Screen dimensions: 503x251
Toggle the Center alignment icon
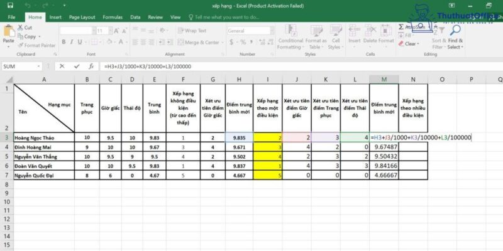tap(143, 42)
